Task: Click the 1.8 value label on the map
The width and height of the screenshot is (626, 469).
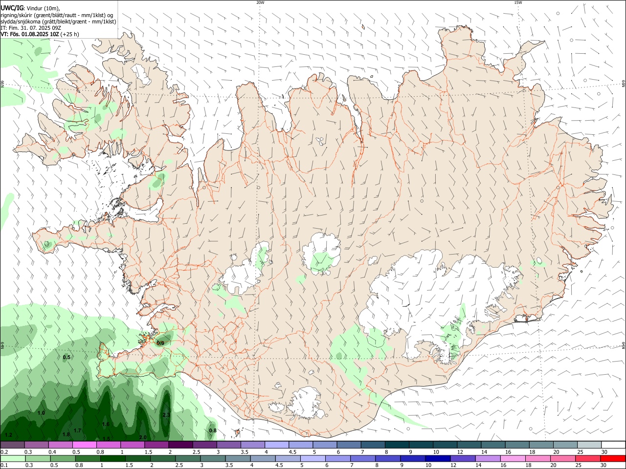Action: [x=67, y=434]
